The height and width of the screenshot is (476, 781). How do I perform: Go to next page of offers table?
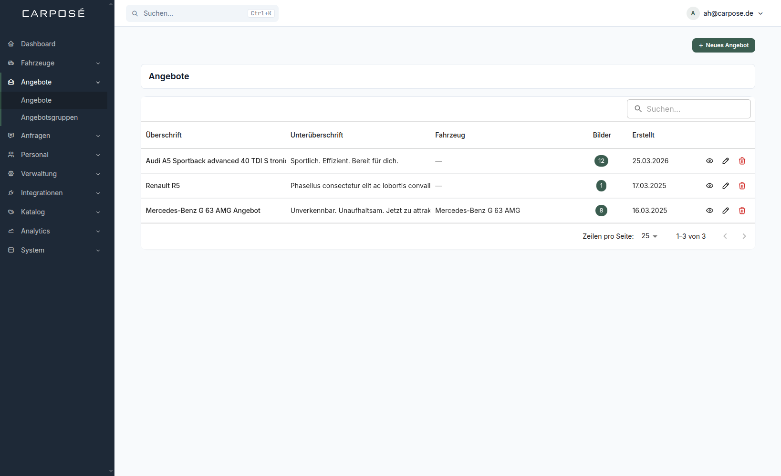click(x=744, y=236)
